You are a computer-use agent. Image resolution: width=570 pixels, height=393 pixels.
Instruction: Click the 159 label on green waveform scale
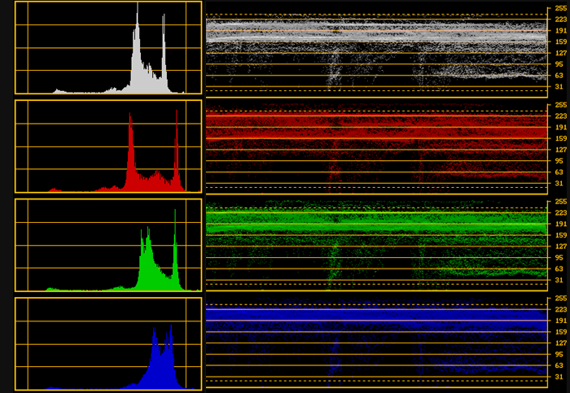tap(561, 235)
